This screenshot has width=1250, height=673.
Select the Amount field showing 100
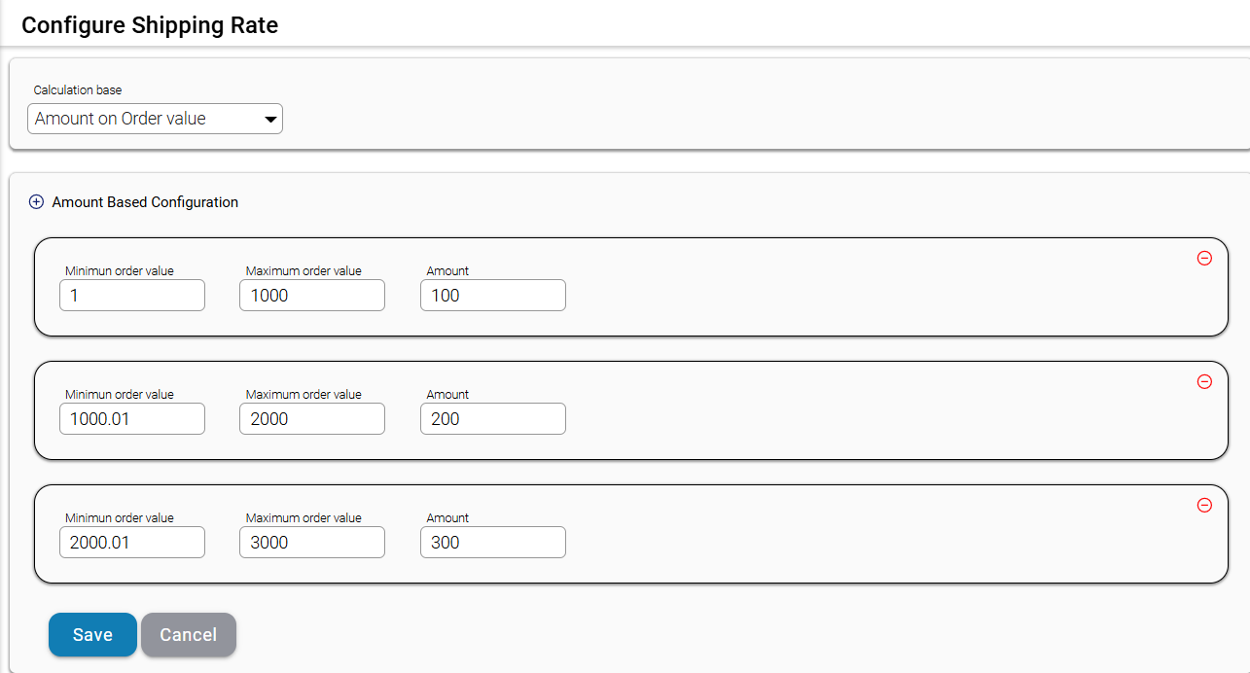point(493,296)
